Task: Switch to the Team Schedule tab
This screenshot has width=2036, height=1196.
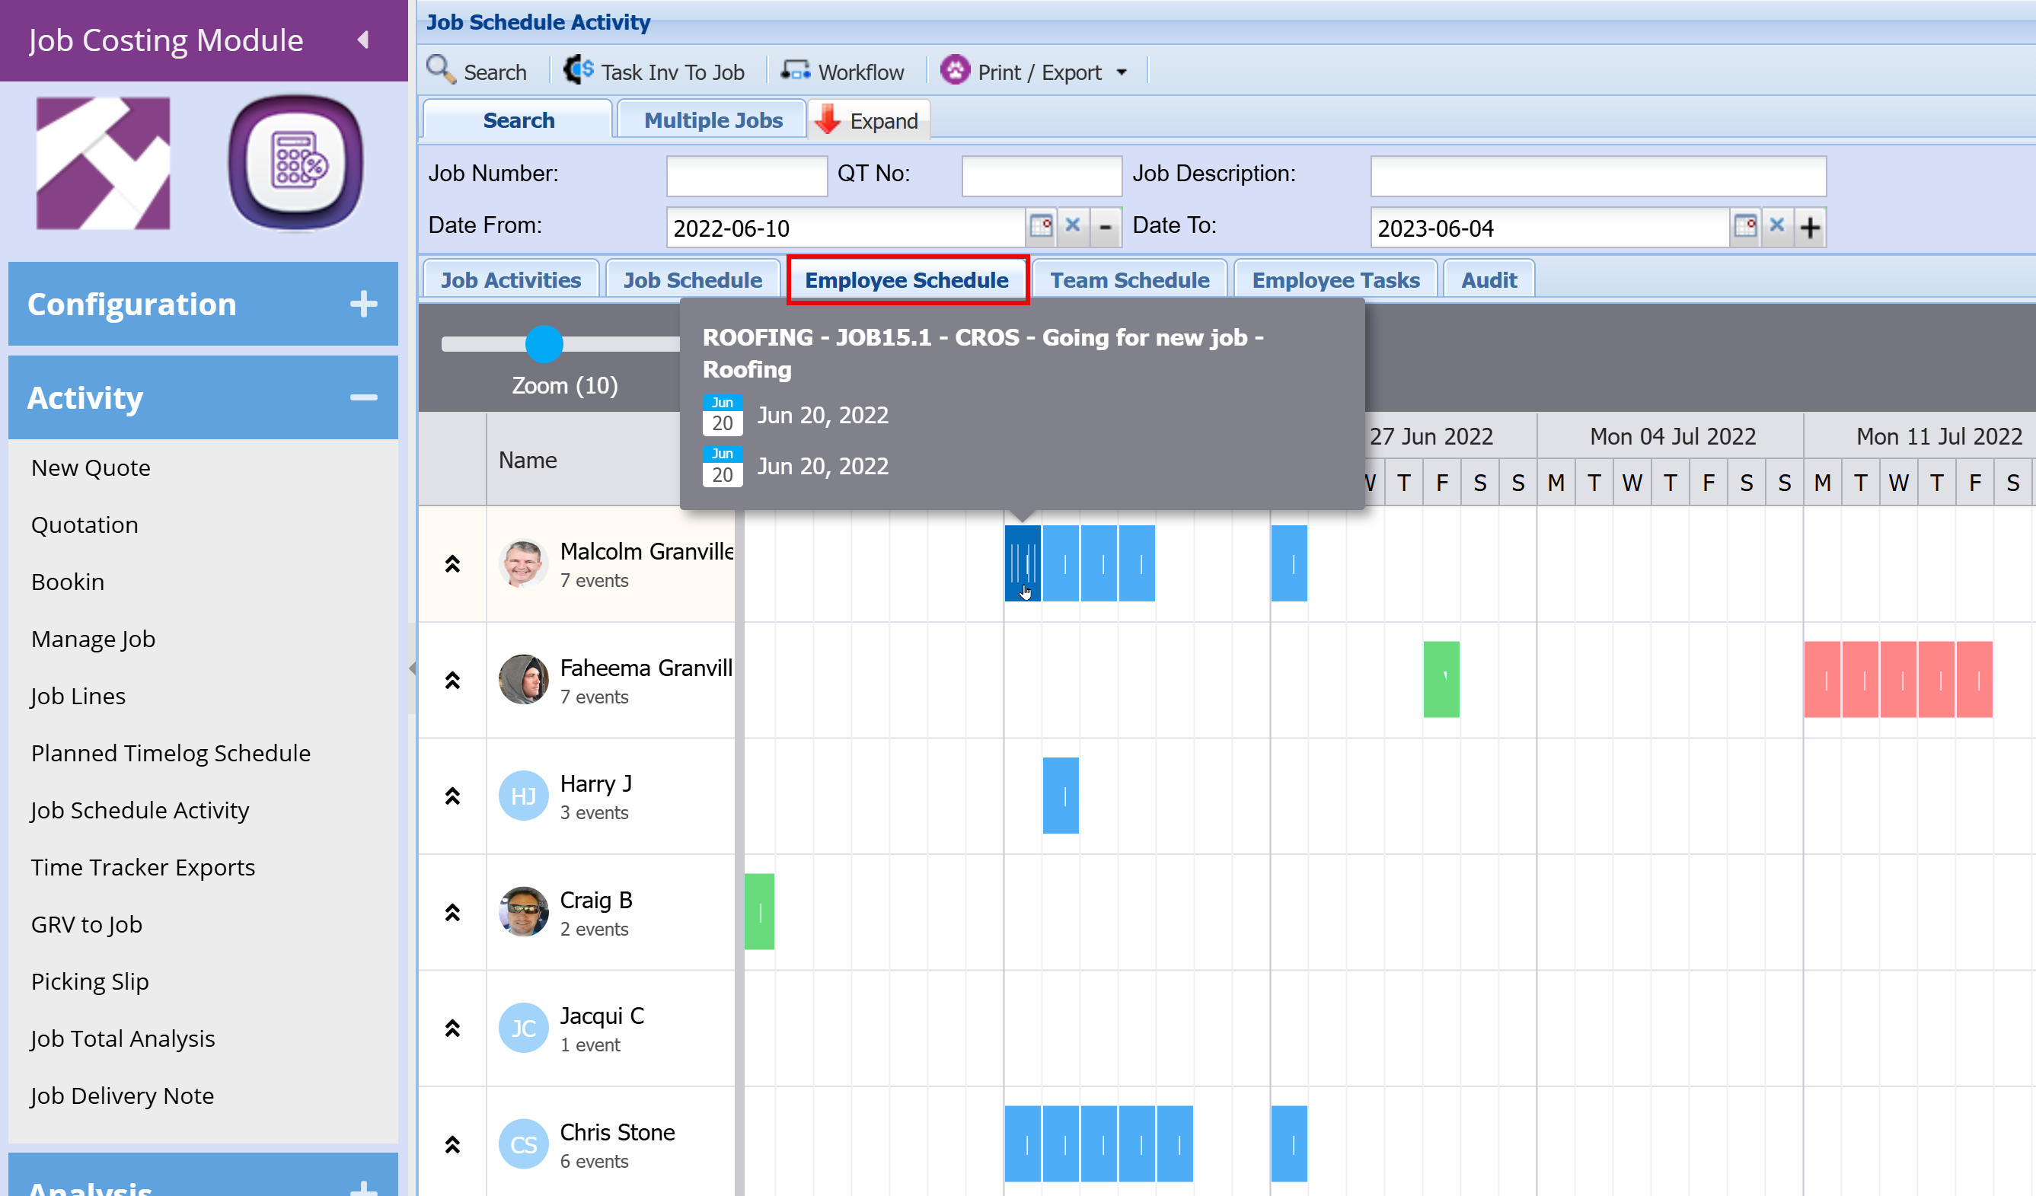Action: [1129, 280]
